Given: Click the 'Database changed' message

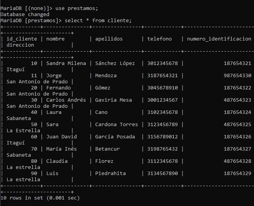Looking at the screenshot, I should pyautogui.click(x=25, y=15).
